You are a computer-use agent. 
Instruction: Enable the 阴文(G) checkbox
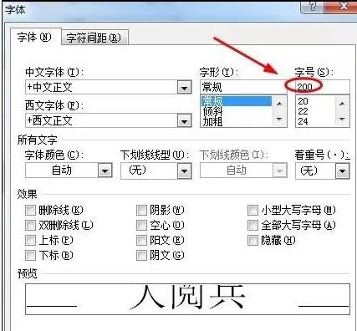141,255
